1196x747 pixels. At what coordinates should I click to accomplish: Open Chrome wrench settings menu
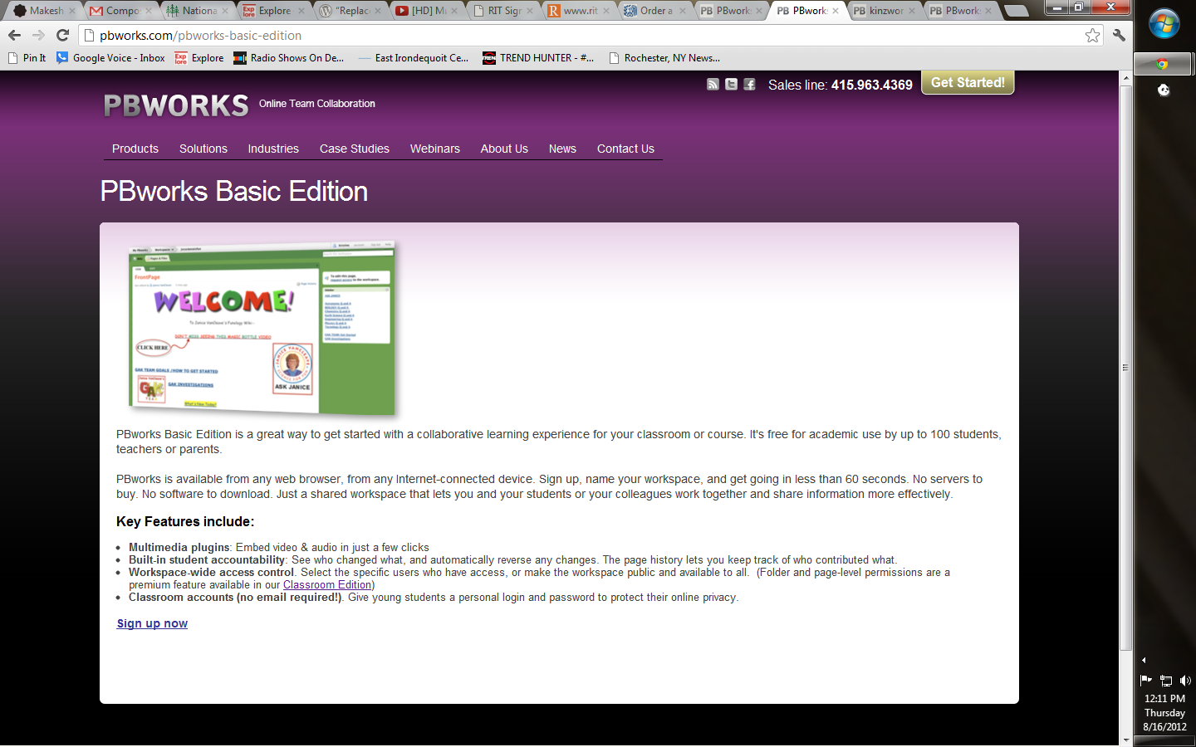tap(1119, 35)
